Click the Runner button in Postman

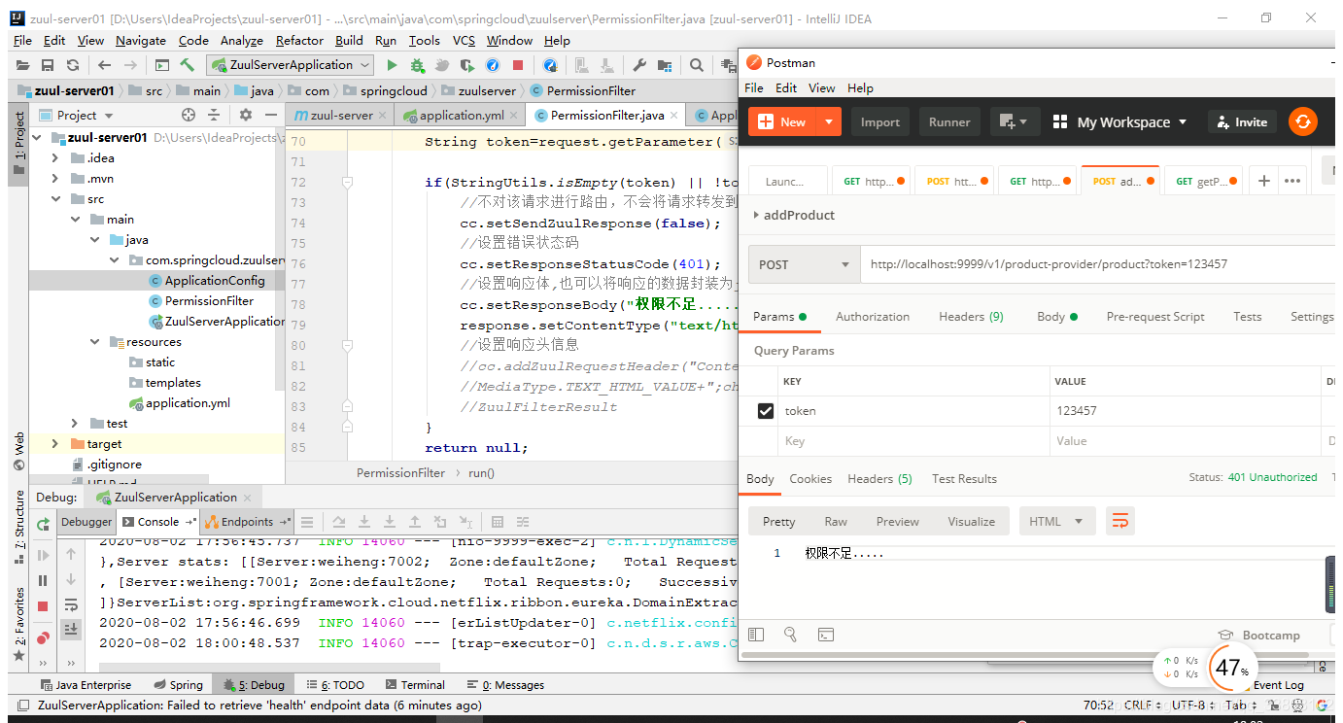coord(949,121)
